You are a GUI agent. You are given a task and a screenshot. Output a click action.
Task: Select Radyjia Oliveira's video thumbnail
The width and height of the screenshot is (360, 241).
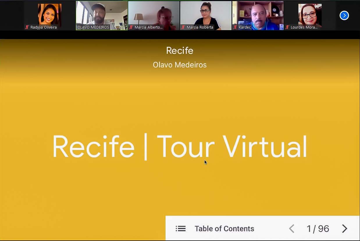[49, 15]
